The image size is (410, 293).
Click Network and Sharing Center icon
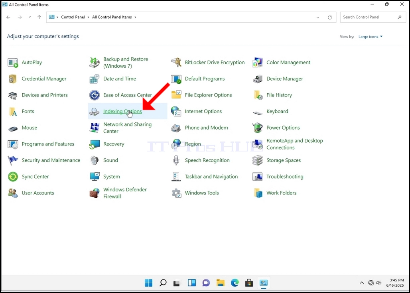pos(95,128)
